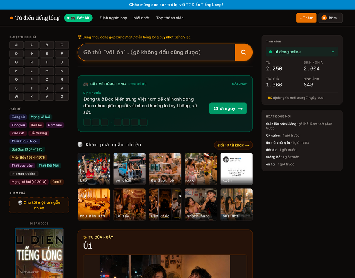Select Mạng xã hội (từ 2010) tag

29,182
